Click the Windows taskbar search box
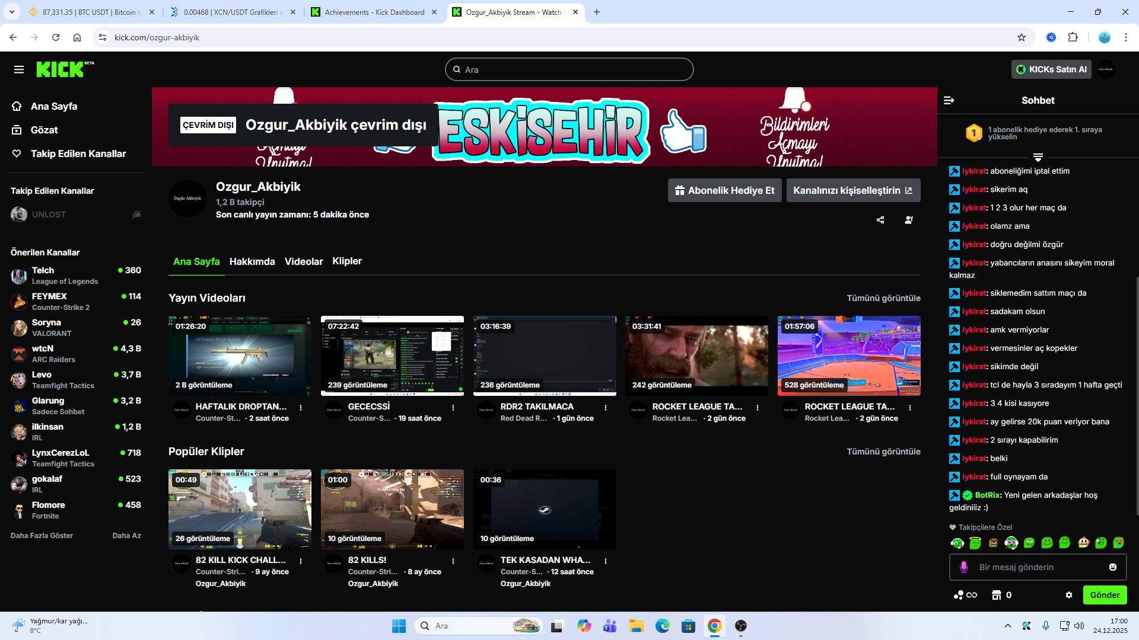Screen dimensions: 1139x640 click(x=478, y=626)
